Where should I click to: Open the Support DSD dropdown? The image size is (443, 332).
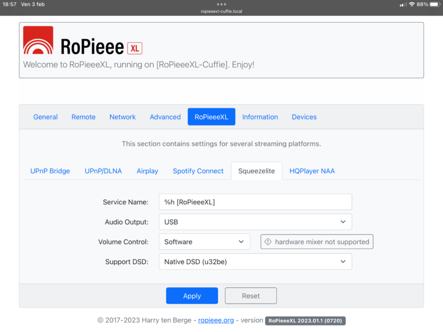255,262
